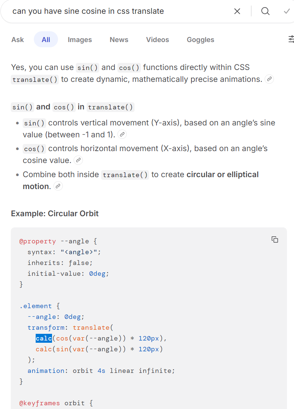Click the magnifying glass search icon

click(265, 11)
